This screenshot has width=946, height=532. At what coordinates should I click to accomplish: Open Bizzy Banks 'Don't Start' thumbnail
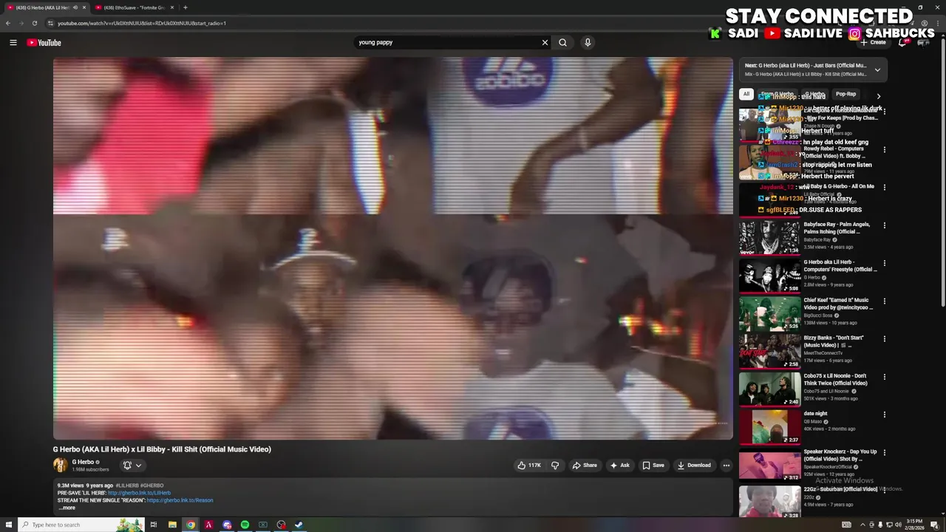click(x=769, y=351)
